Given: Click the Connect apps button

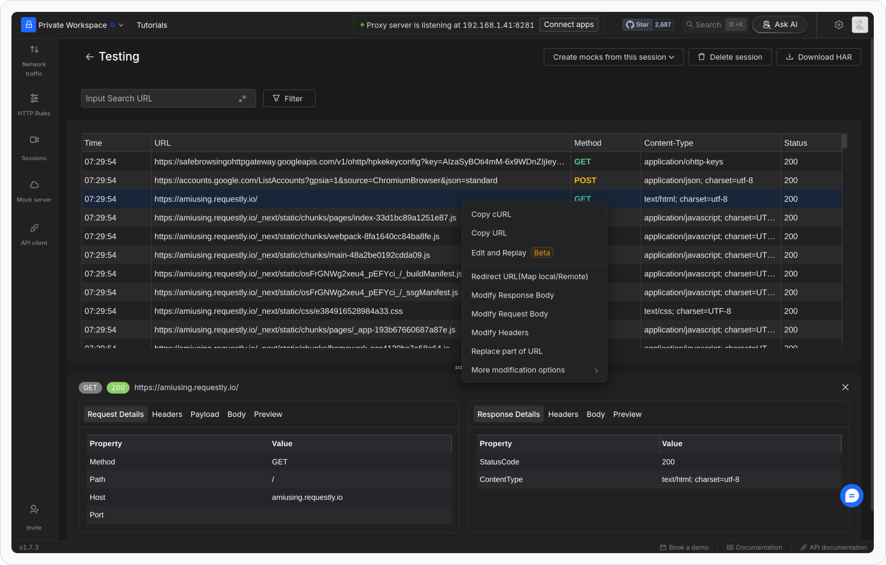Looking at the screenshot, I should pos(568,25).
